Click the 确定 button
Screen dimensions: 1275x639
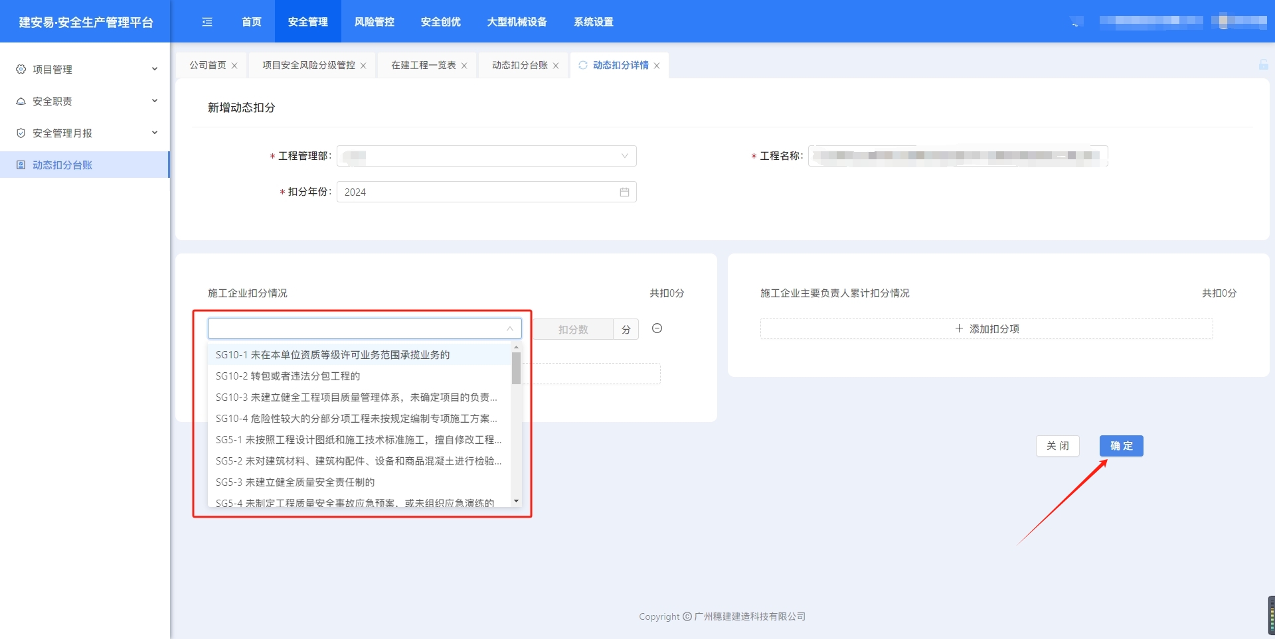(x=1121, y=446)
